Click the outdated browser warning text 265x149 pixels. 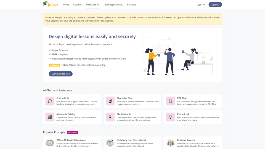pyautogui.click(x=132, y=19)
